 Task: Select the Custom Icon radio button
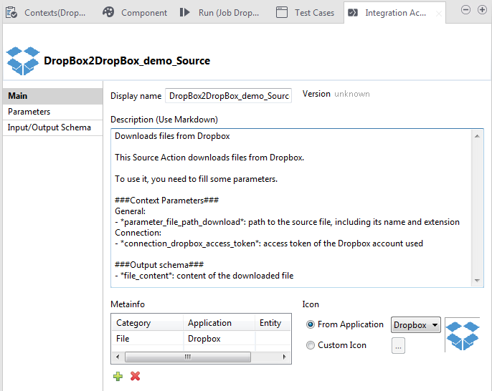click(x=311, y=345)
